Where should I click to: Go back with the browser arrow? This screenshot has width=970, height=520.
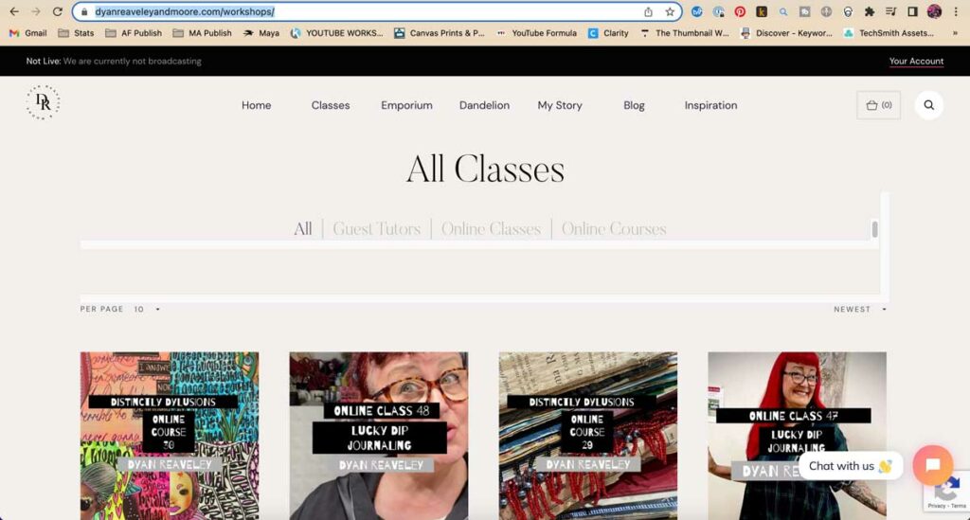pos(13,11)
